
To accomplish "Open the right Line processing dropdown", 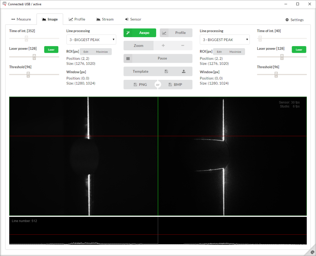I will pos(225,40).
